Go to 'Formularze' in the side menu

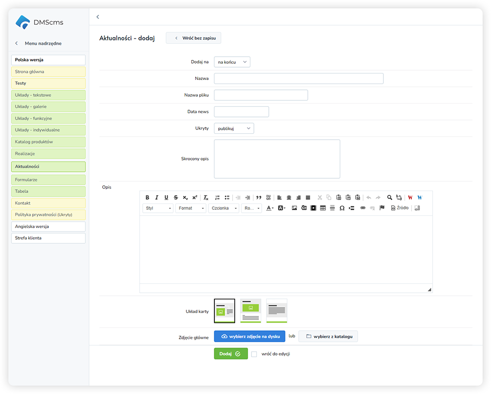[48, 180]
